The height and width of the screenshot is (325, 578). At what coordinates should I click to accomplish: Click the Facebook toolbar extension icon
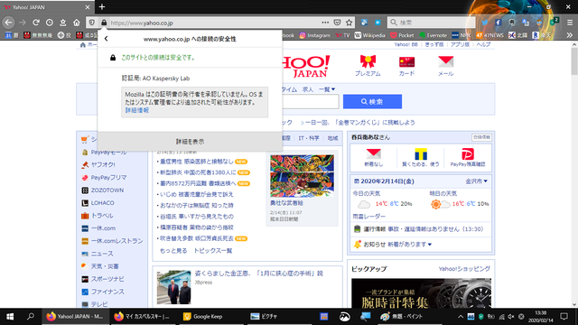click(x=499, y=23)
